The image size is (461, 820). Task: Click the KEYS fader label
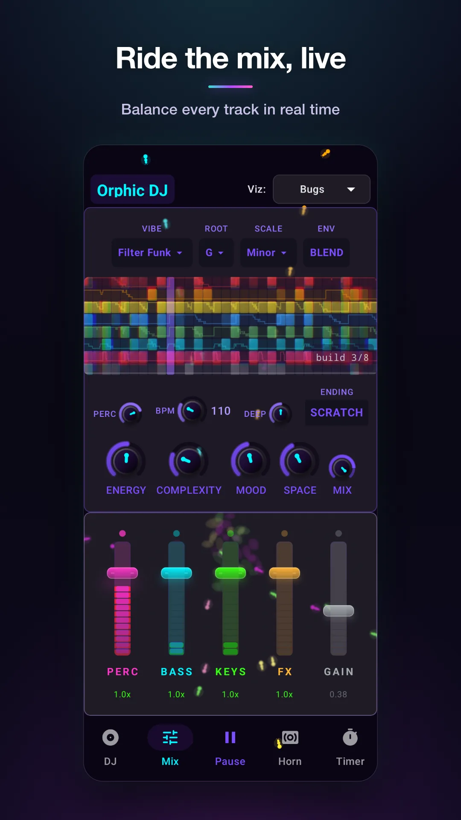pyautogui.click(x=230, y=672)
